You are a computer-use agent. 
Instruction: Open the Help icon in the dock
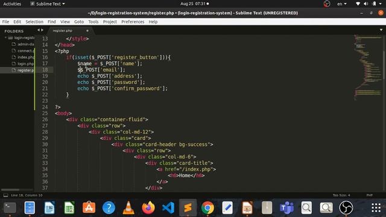[109, 207]
